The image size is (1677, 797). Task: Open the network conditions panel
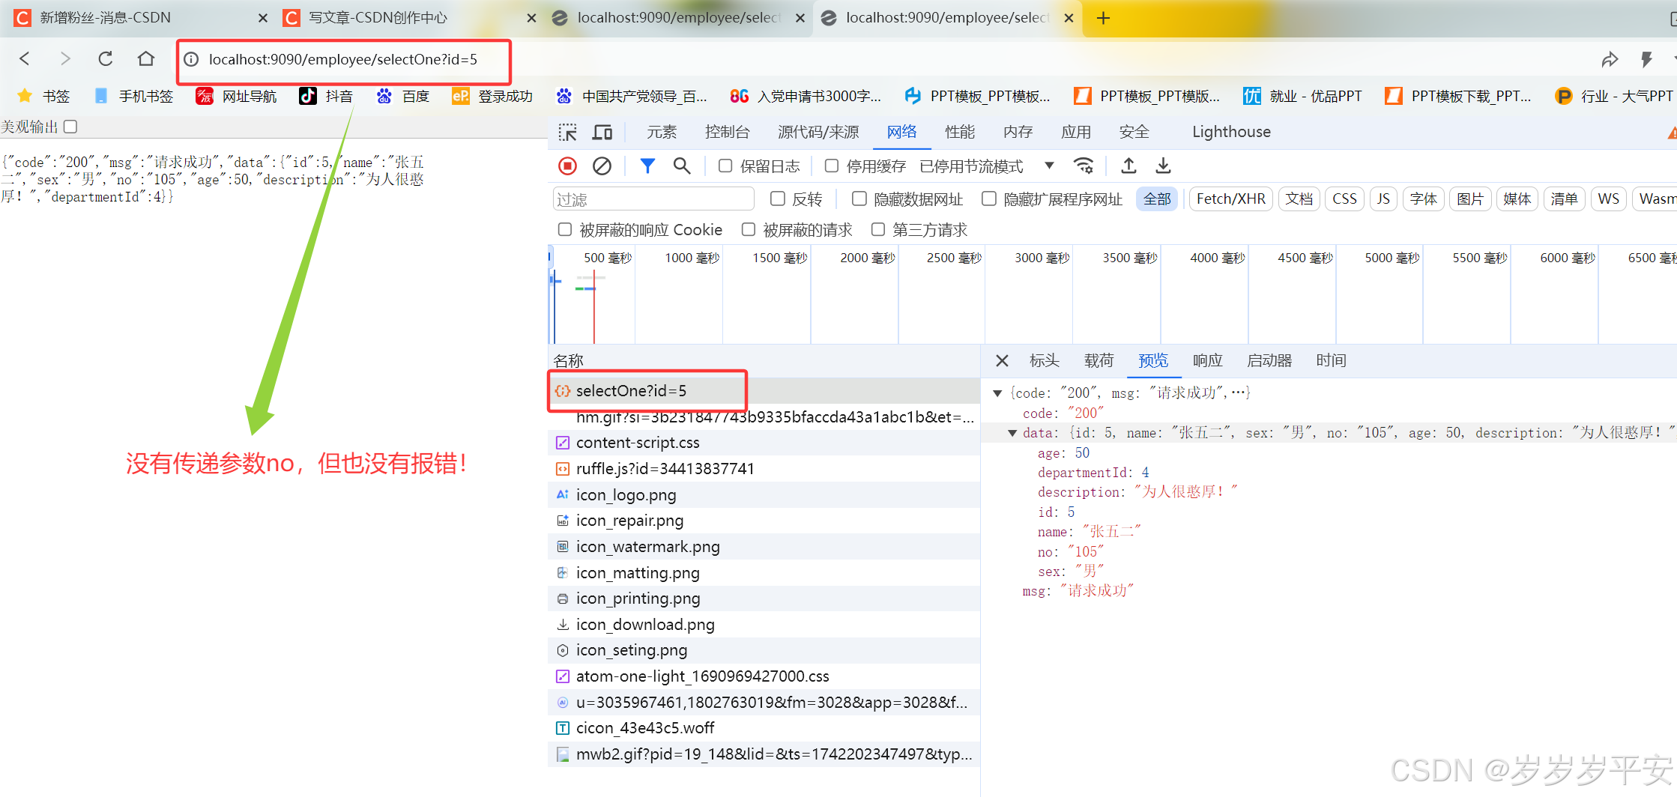pos(1084,166)
